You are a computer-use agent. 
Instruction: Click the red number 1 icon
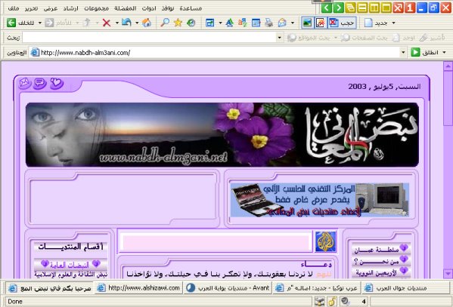(410, 8)
